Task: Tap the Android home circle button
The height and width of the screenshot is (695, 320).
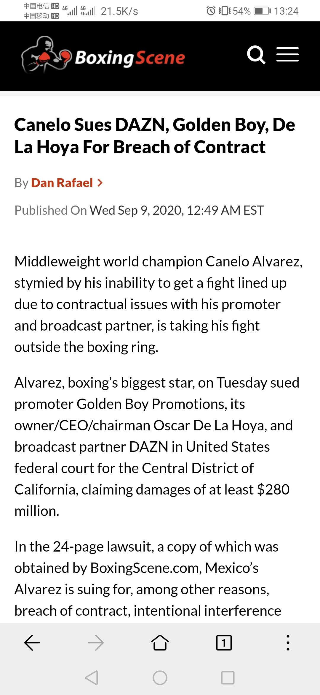Action: pyautogui.click(x=160, y=678)
